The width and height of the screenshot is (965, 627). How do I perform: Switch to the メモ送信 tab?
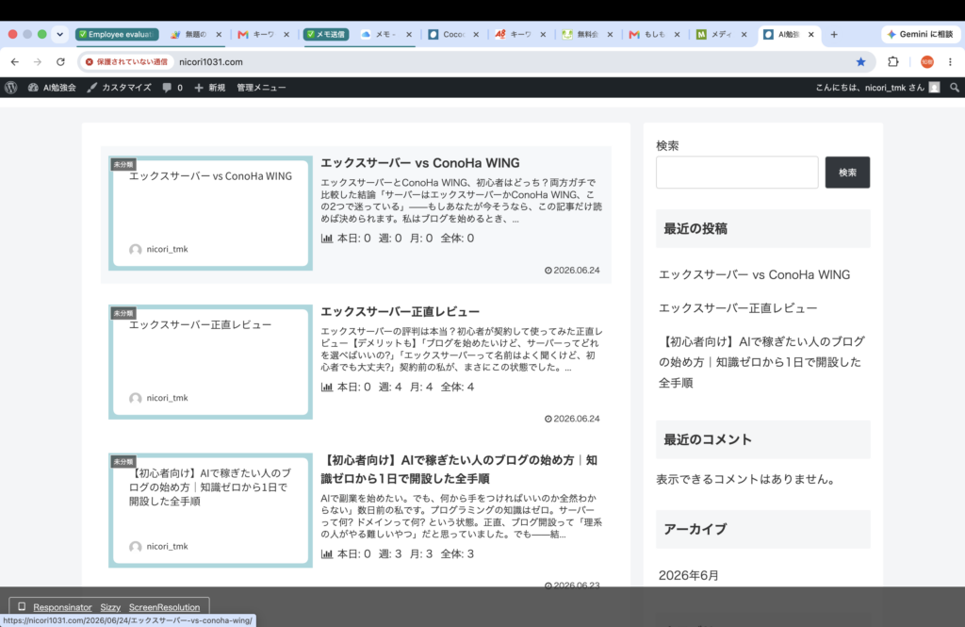326,35
